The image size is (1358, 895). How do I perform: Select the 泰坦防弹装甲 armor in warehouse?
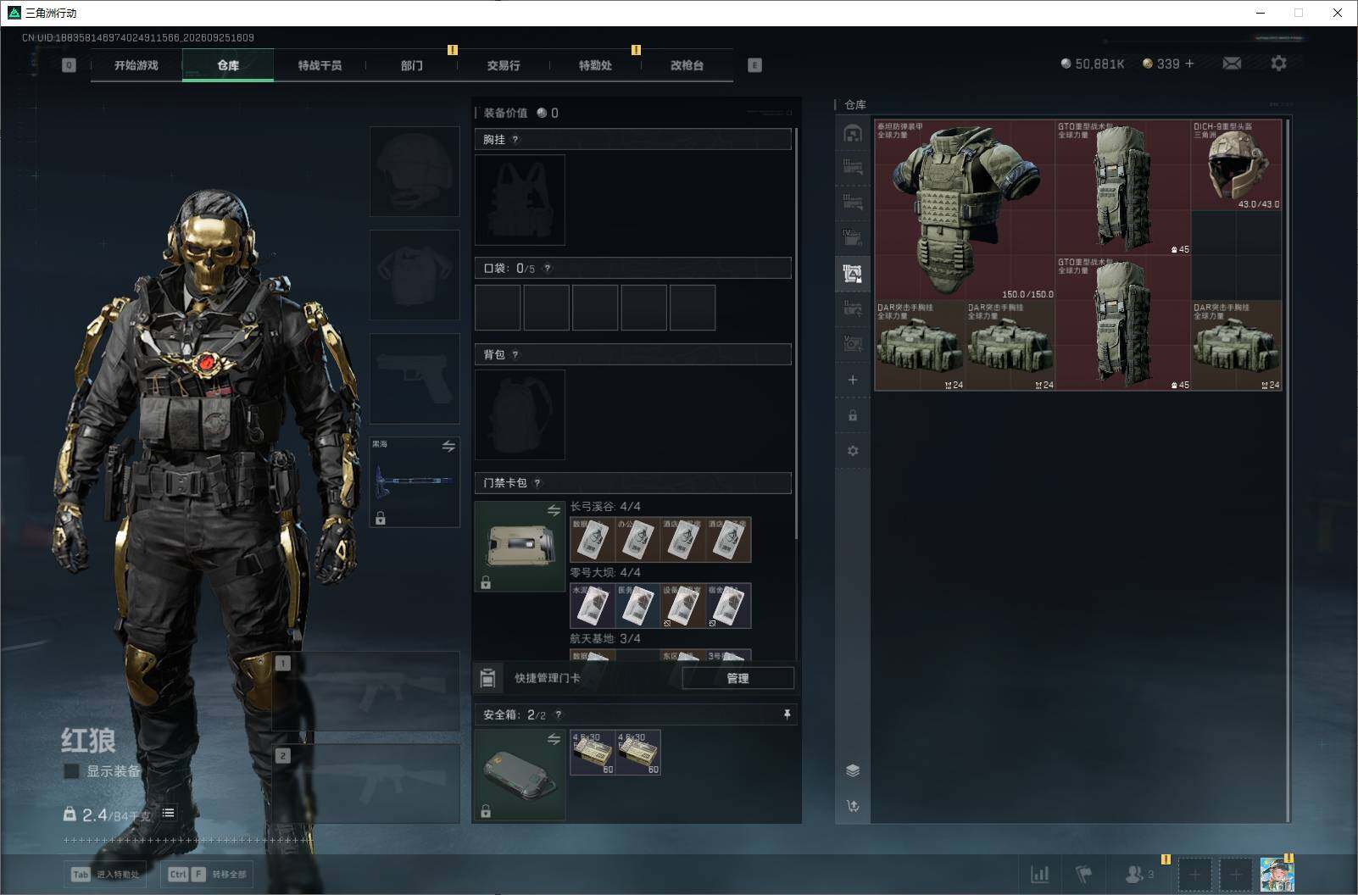click(x=965, y=209)
